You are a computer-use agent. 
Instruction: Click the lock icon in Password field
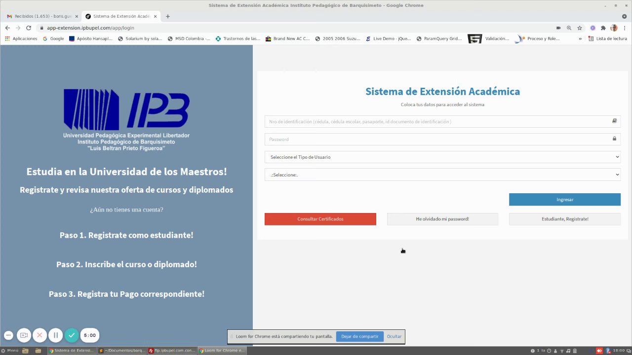[x=615, y=139]
